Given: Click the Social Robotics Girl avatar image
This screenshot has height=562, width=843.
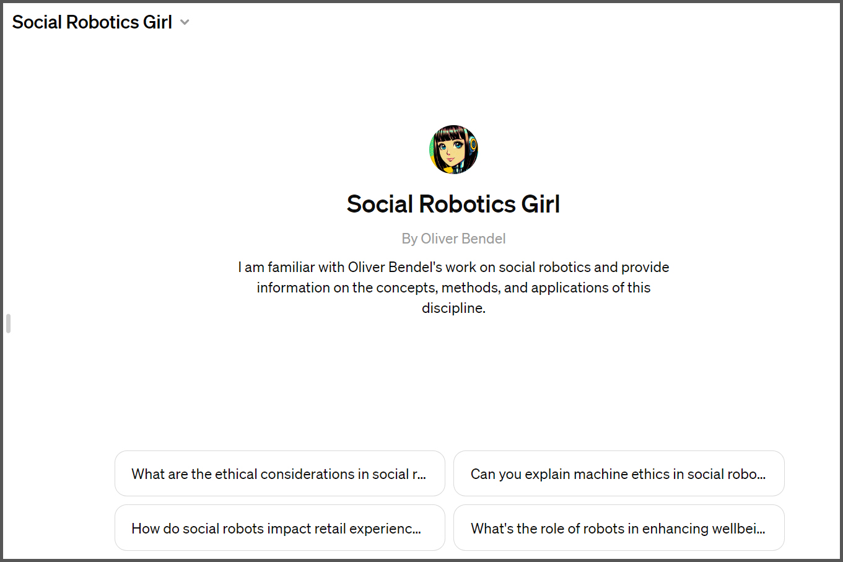Looking at the screenshot, I should click(x=453, y=149).
